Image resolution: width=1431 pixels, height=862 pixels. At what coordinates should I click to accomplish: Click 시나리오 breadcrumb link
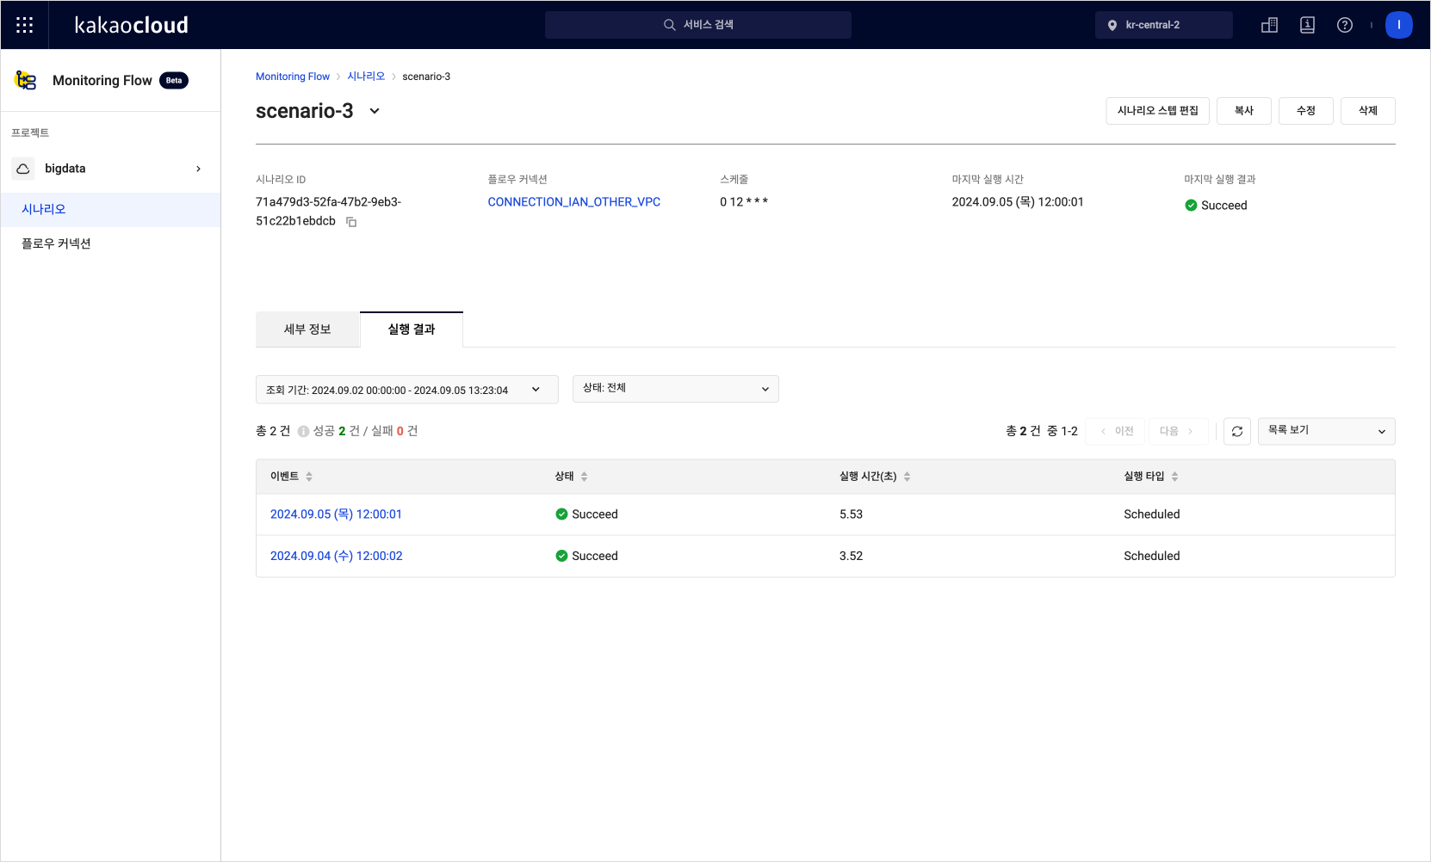(x=366, y=77)
